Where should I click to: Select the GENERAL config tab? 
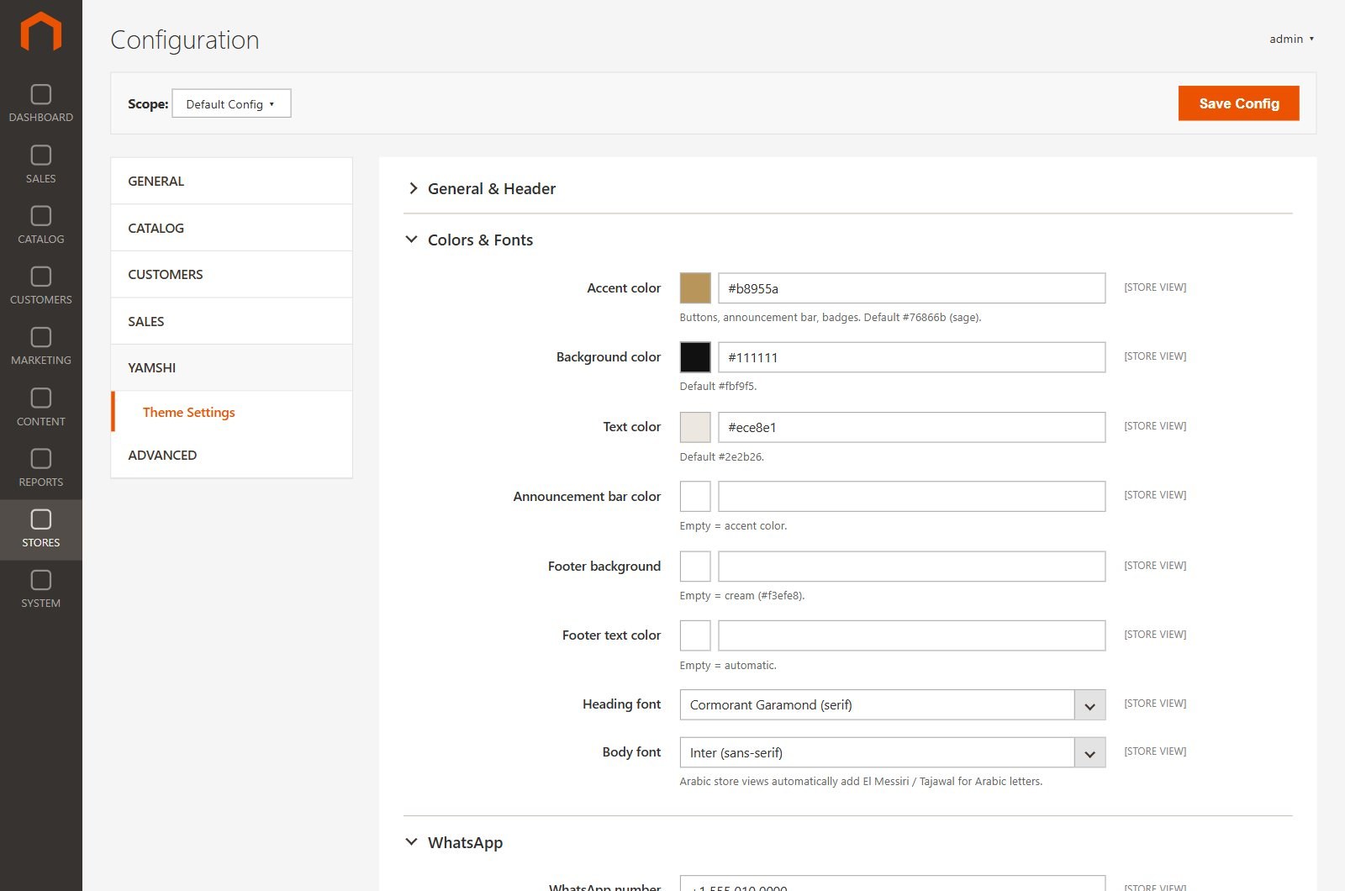pyautogui.click(x=231, y=181)
